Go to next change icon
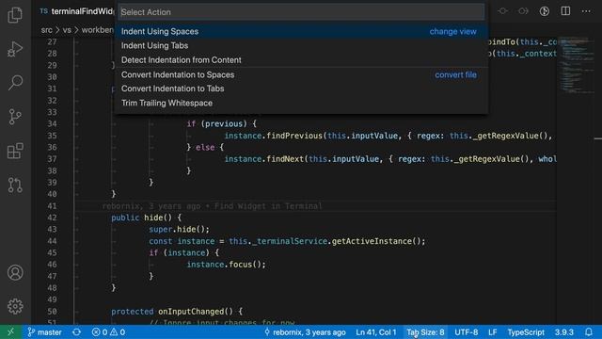Screen dimensions: 602x339 523,11
